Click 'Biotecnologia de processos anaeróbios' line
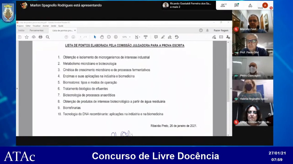Image resolution: width=293 pixels, height=164 pixels. [x=89, y=95]
